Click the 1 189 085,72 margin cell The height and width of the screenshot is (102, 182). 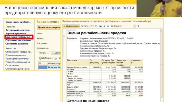pyautogui.click(x=109, y=91)
